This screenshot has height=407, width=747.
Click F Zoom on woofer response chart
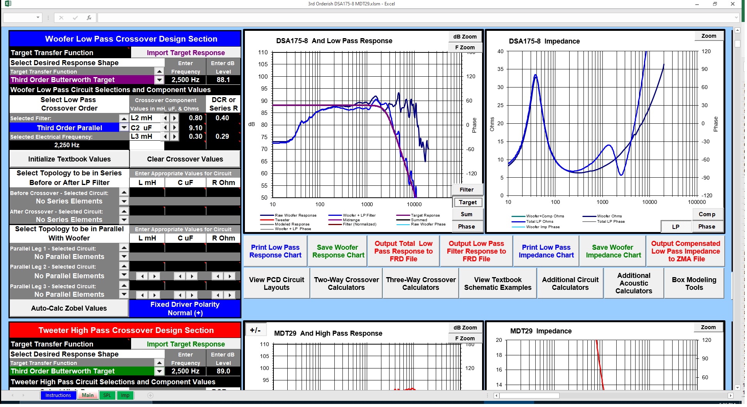point(465,47)
